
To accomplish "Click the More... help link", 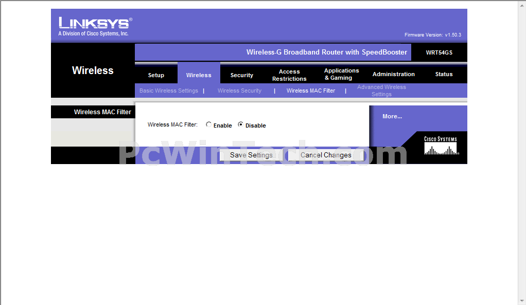I will [392, 116].
